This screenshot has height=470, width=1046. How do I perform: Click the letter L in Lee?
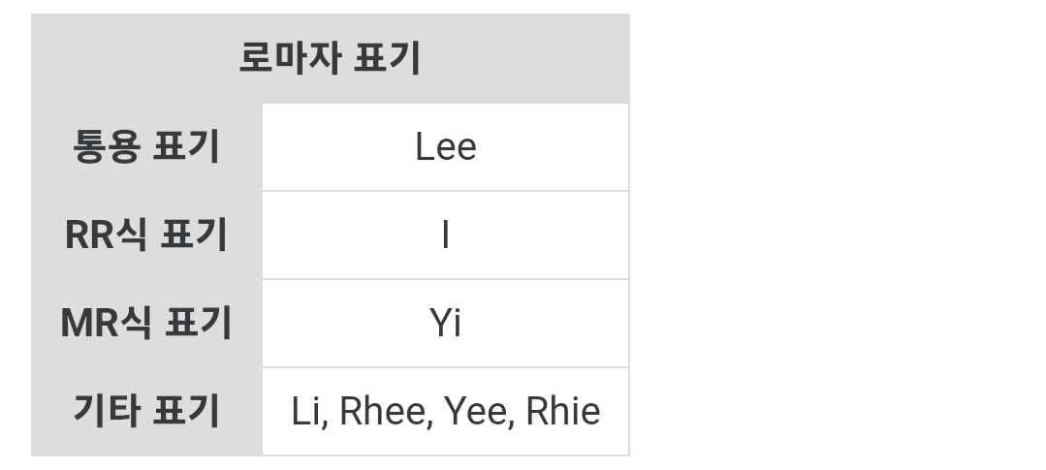[423, 147]
